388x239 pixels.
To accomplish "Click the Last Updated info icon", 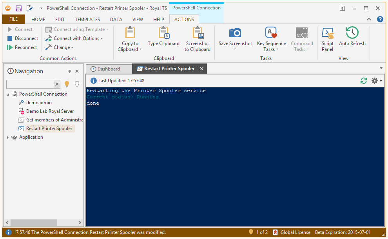I will (94, 81).
